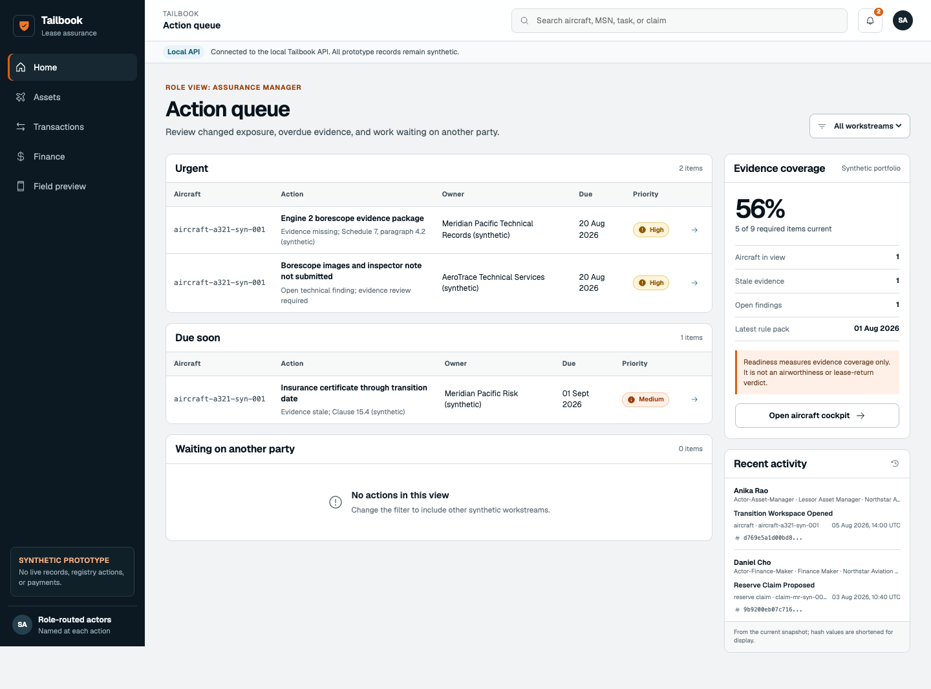Click the 56% evidence coverage figure
This screenshot has height=689, width=931.
point(760,209)
